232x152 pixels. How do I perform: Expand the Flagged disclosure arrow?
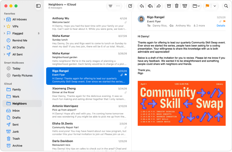[4, 33]
